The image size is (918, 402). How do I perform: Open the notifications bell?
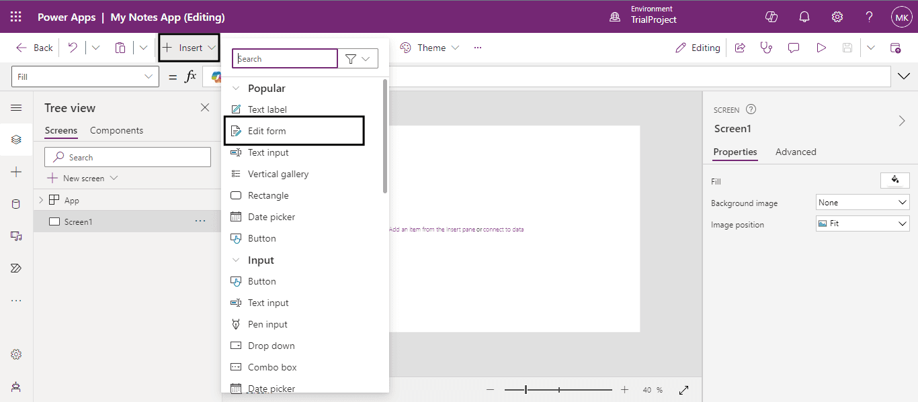click(x=804, y=17)
